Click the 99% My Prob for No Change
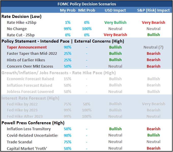The image size is (173, 152). [67, 29]
